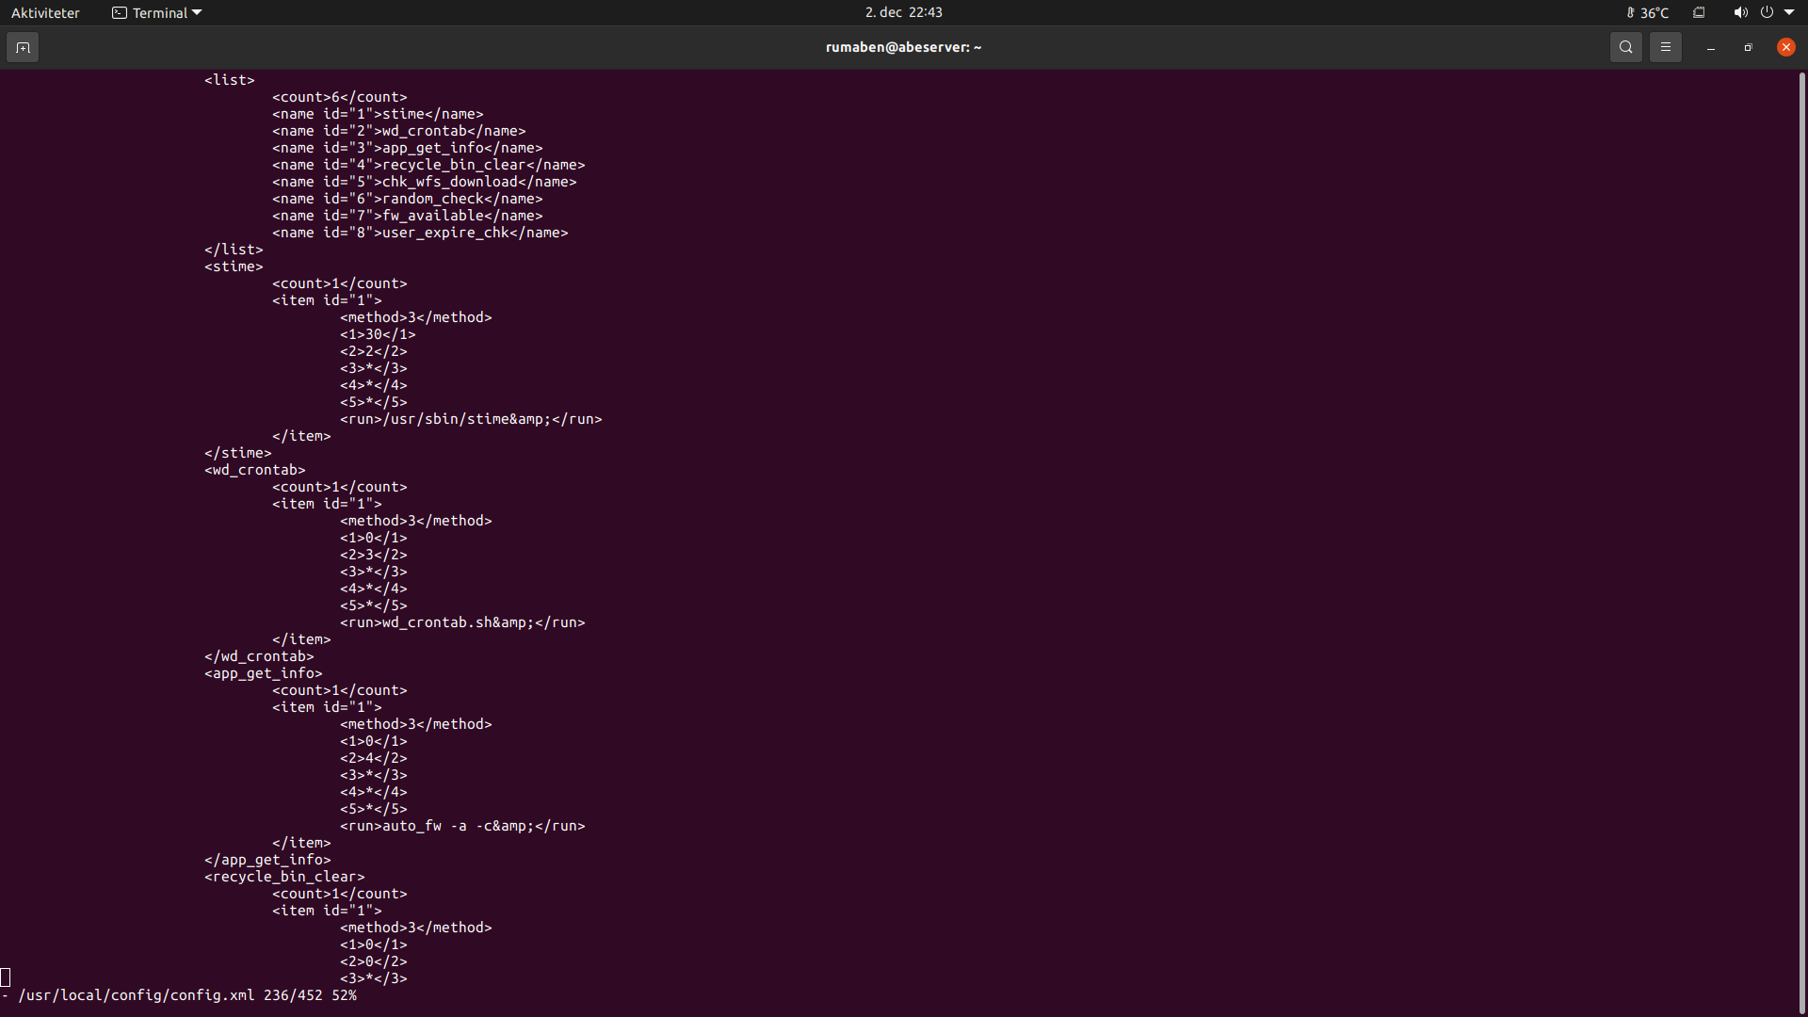The width and height of the screenshot is (1808, 1017).
Task: Open the Aktiviteter overview
Action: click(x=45, y=12)
